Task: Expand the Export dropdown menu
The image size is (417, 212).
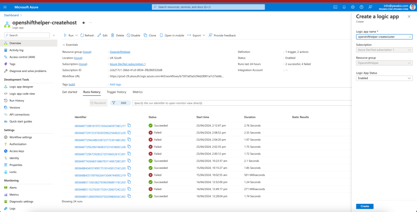Action: click(x=204, y=35)
